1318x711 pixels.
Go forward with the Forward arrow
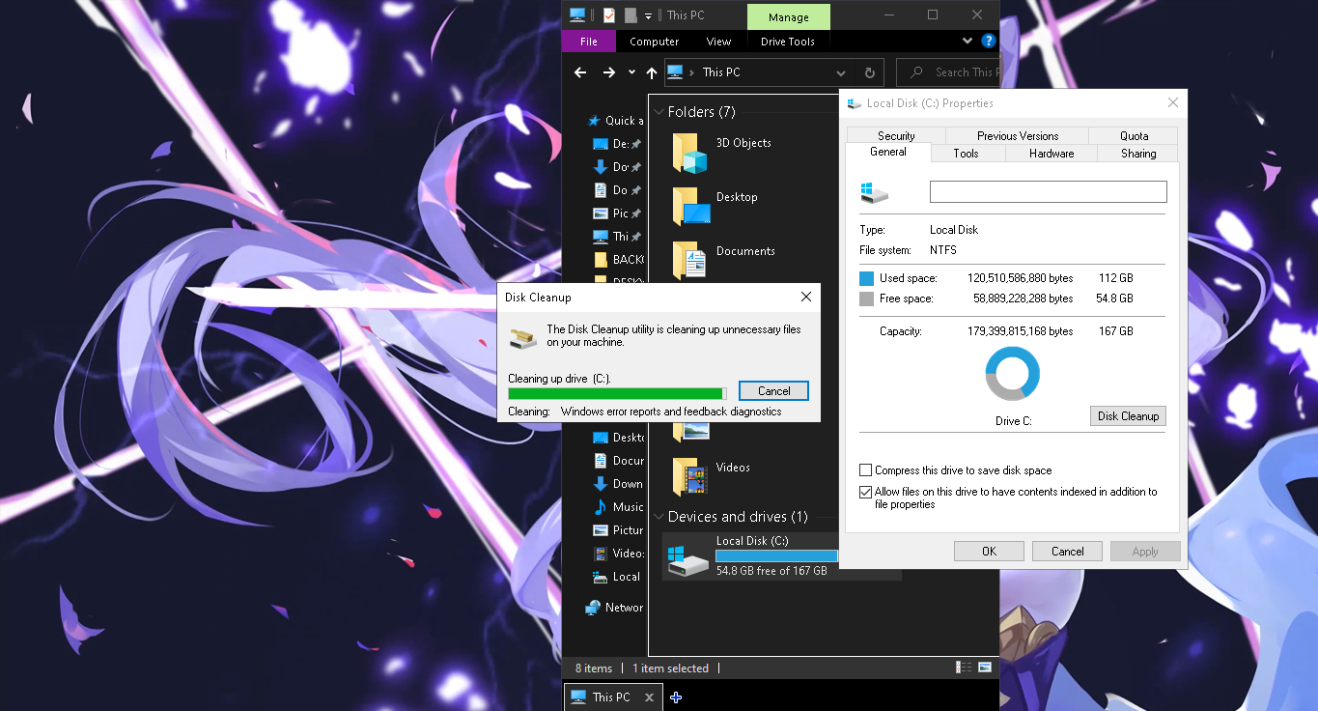point(608,72)
